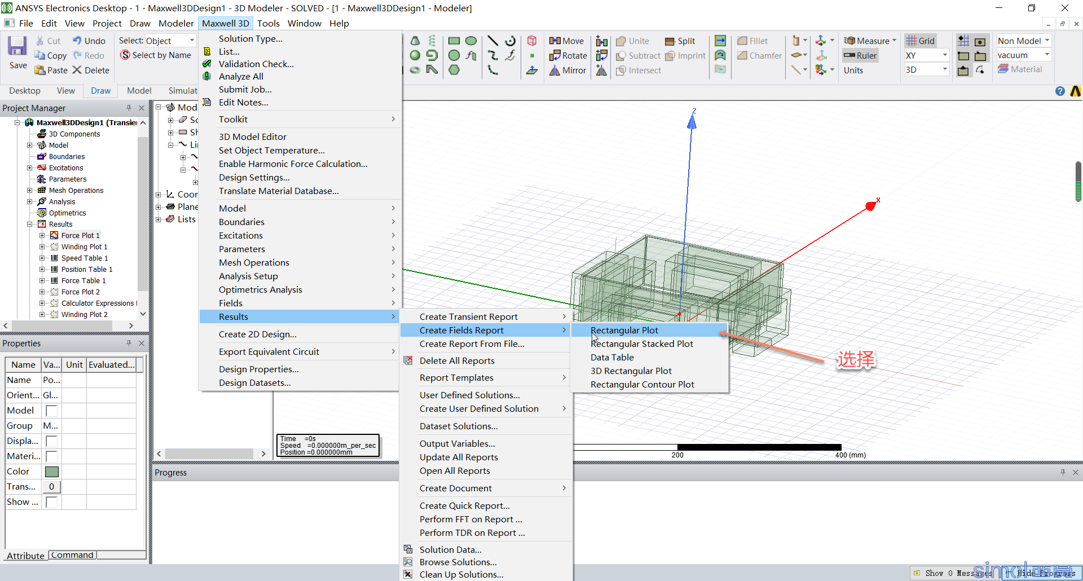
Task: Select the Draw sphere tool icon
Action: point(415,55)
